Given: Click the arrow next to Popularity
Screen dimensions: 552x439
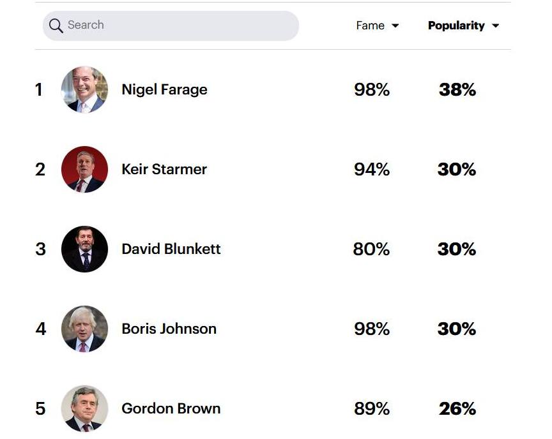Looking at the screenshot, I should pos(495,26).
